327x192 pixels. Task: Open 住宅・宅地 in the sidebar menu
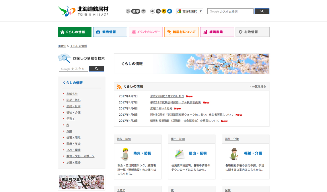click(x=73, y=137)
